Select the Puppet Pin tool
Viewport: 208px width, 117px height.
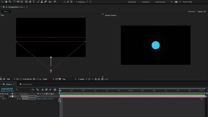(x=55, y=2)
